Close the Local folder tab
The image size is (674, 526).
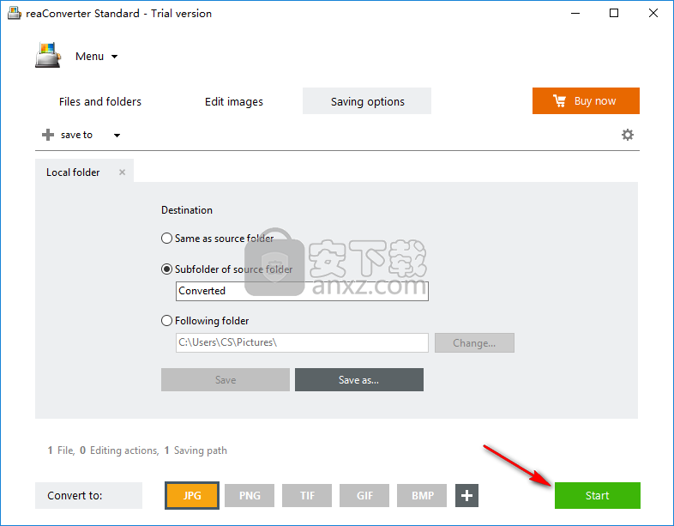click(x=122, y=172)
